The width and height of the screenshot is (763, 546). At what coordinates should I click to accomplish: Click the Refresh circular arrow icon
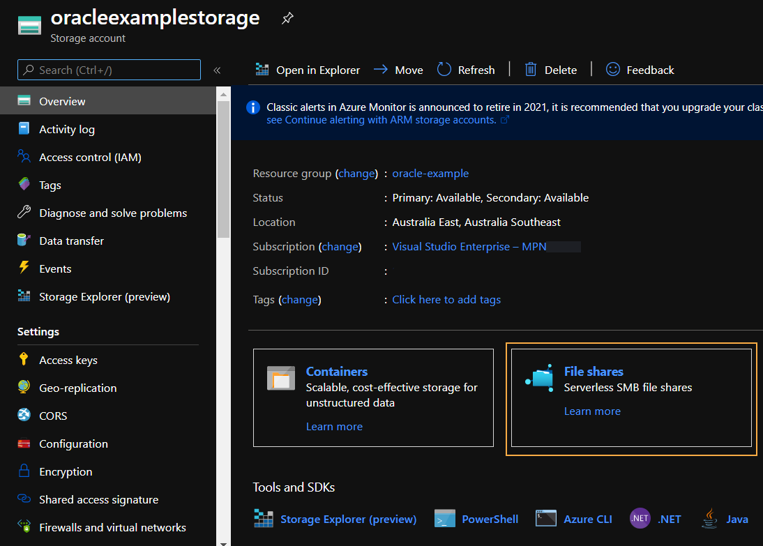tap(444, 70)
